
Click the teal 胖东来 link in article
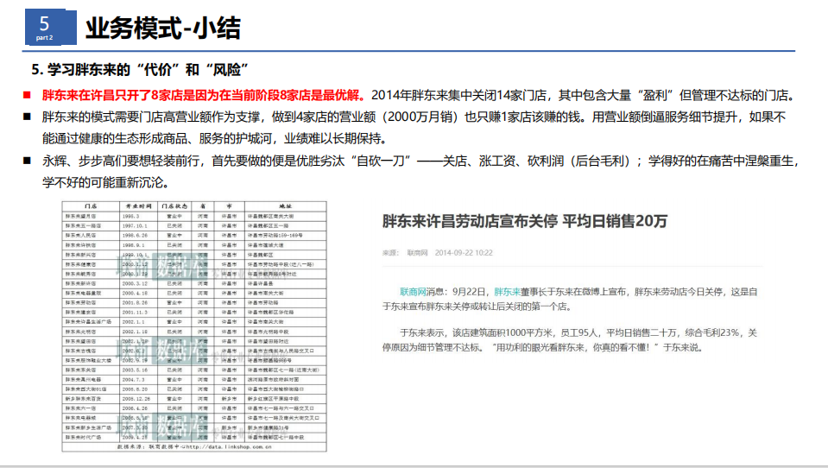coord(507,292)
